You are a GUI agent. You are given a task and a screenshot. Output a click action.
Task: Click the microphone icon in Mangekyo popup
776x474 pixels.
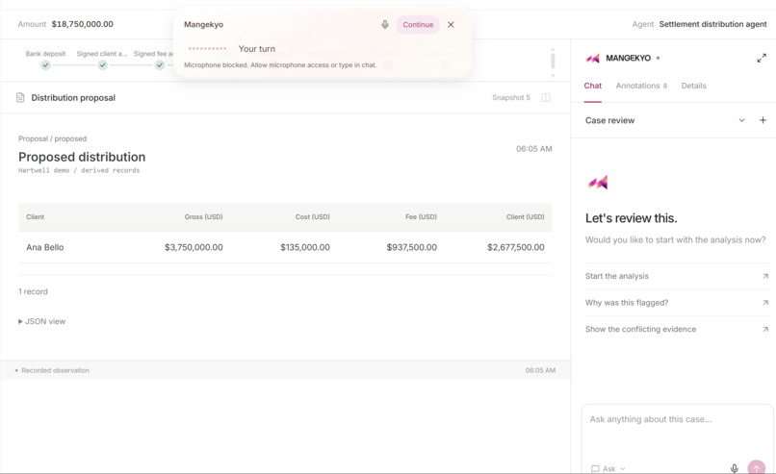(x=384, y=24)
